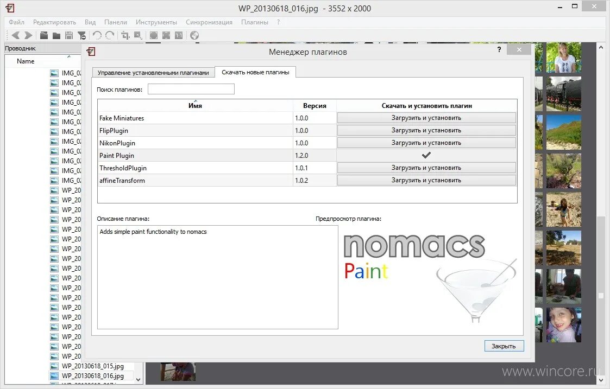610x389 pixels.
Task: Click the open folder toolbar icon
Action: [56, 35]
